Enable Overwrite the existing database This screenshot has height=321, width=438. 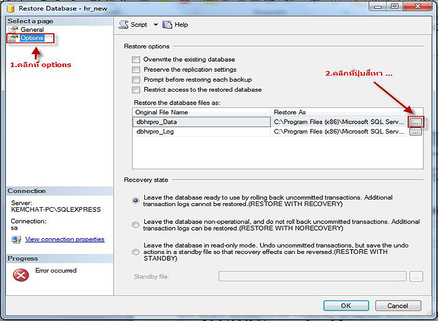136,60
